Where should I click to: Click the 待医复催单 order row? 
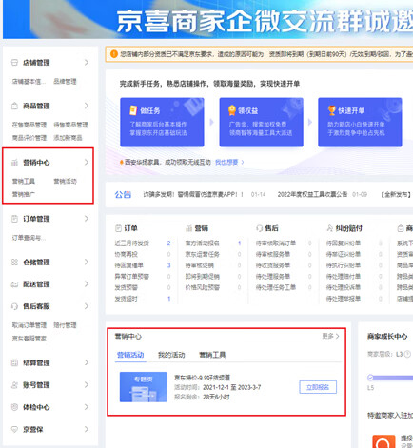[143, 265]
